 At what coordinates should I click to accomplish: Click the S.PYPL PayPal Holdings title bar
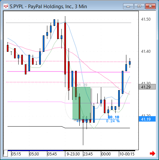(x=48, y=7)
